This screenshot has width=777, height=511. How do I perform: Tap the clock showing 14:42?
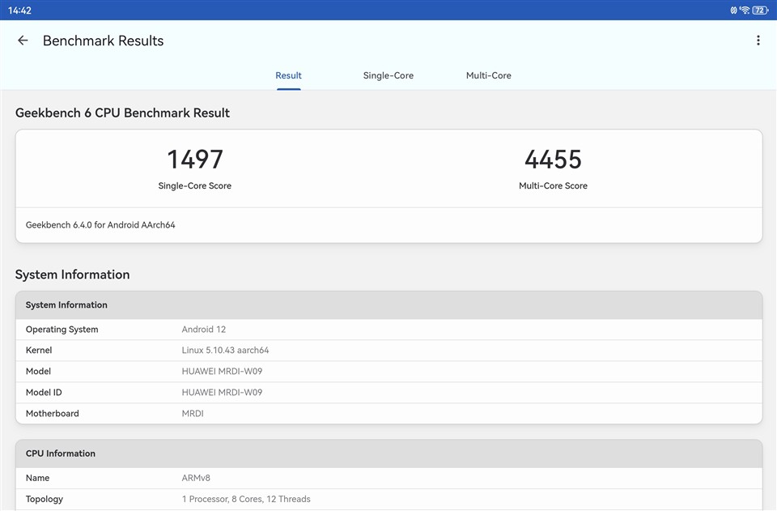[20, 11]
